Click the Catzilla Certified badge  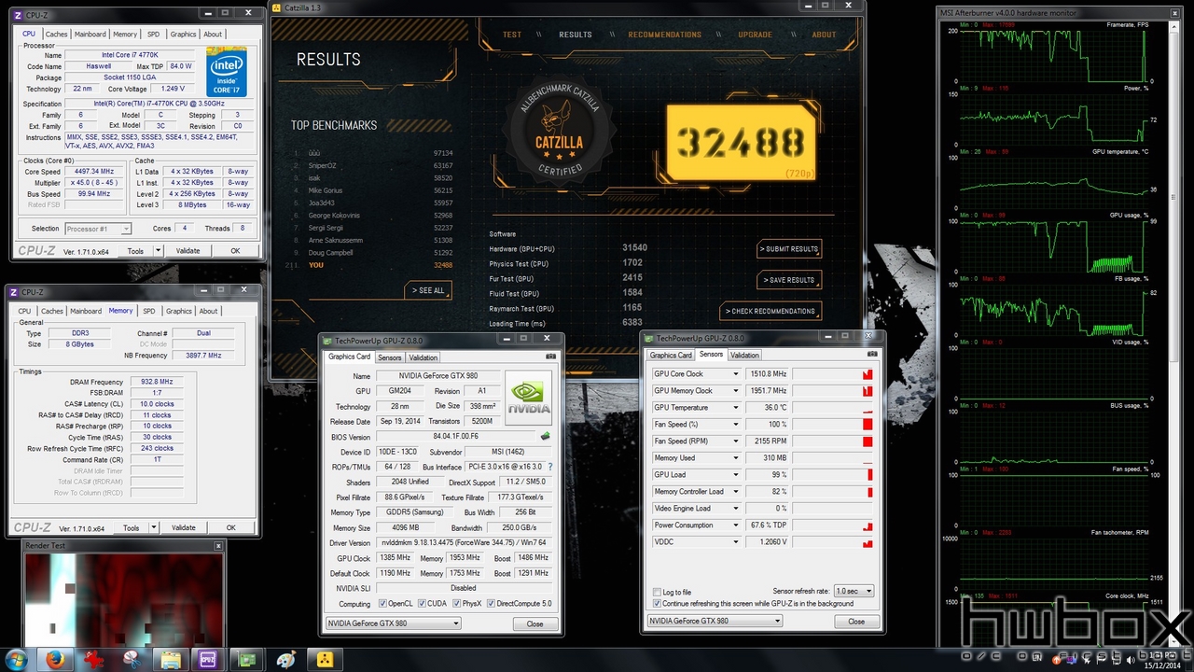(x=560, y=133)
